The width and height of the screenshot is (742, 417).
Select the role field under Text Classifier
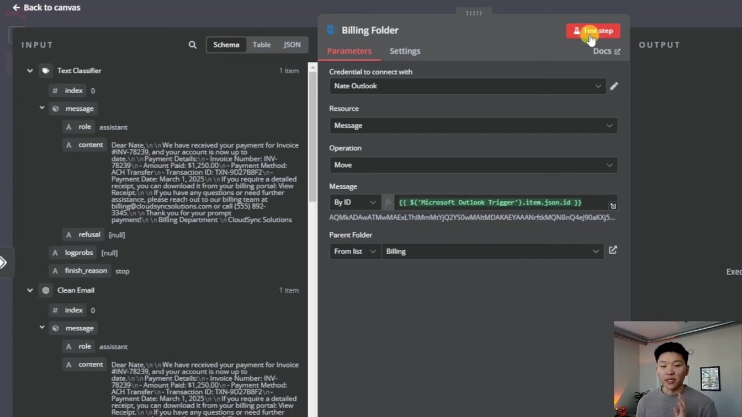click(78, 127)
